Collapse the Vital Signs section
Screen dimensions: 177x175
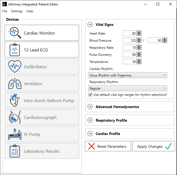pos(90,24)
